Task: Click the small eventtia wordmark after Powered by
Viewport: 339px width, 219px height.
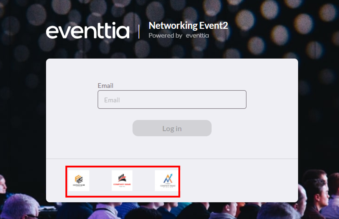Action: (x=197, y=35)
